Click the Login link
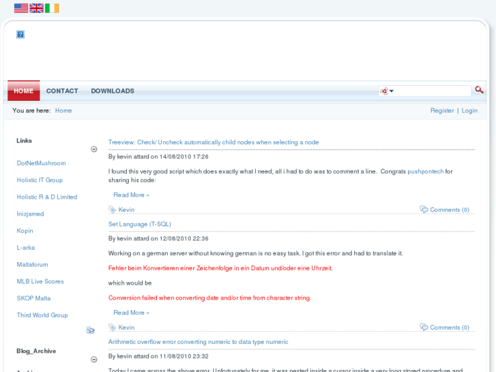This screenshot has width=496, height=372. coord(469,111)
